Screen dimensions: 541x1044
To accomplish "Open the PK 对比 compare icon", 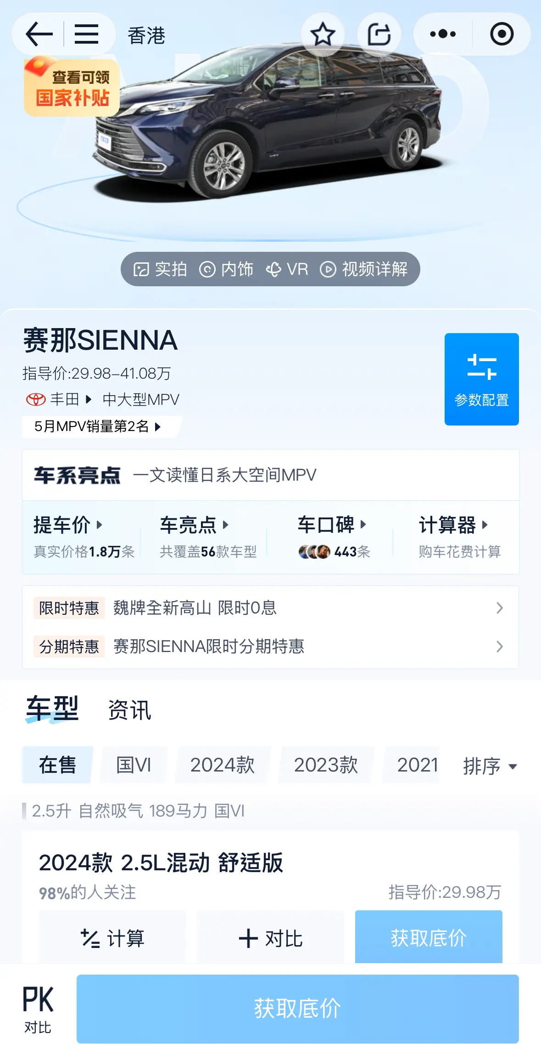I will coord(38,1010).
